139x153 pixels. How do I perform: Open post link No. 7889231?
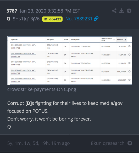(79, 19)
